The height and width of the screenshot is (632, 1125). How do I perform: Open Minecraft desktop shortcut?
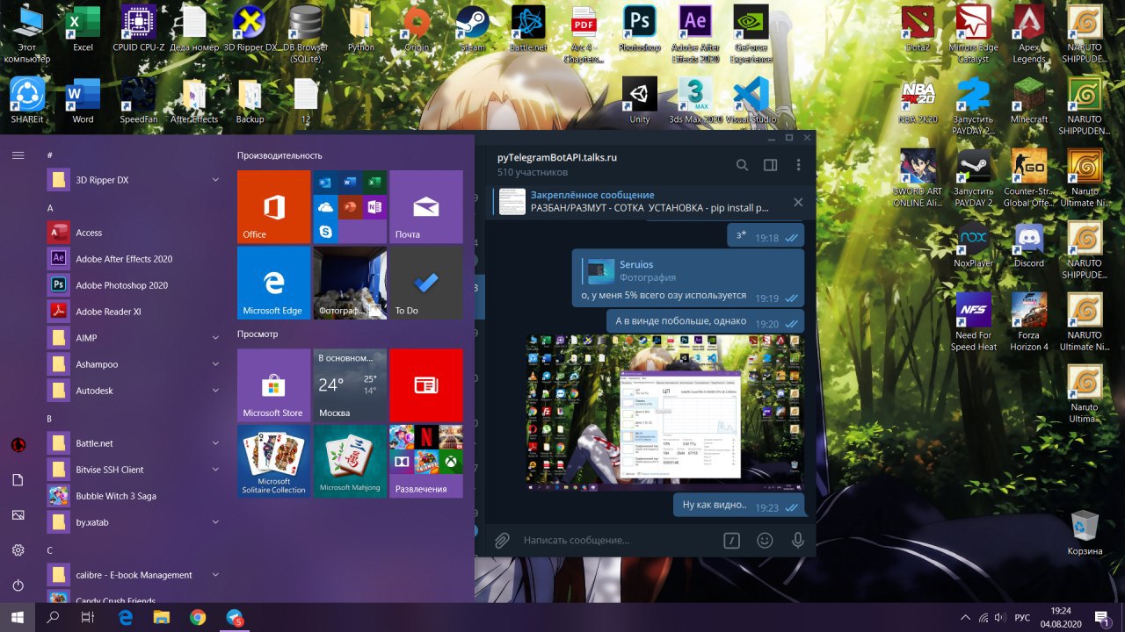point(1029,100)
